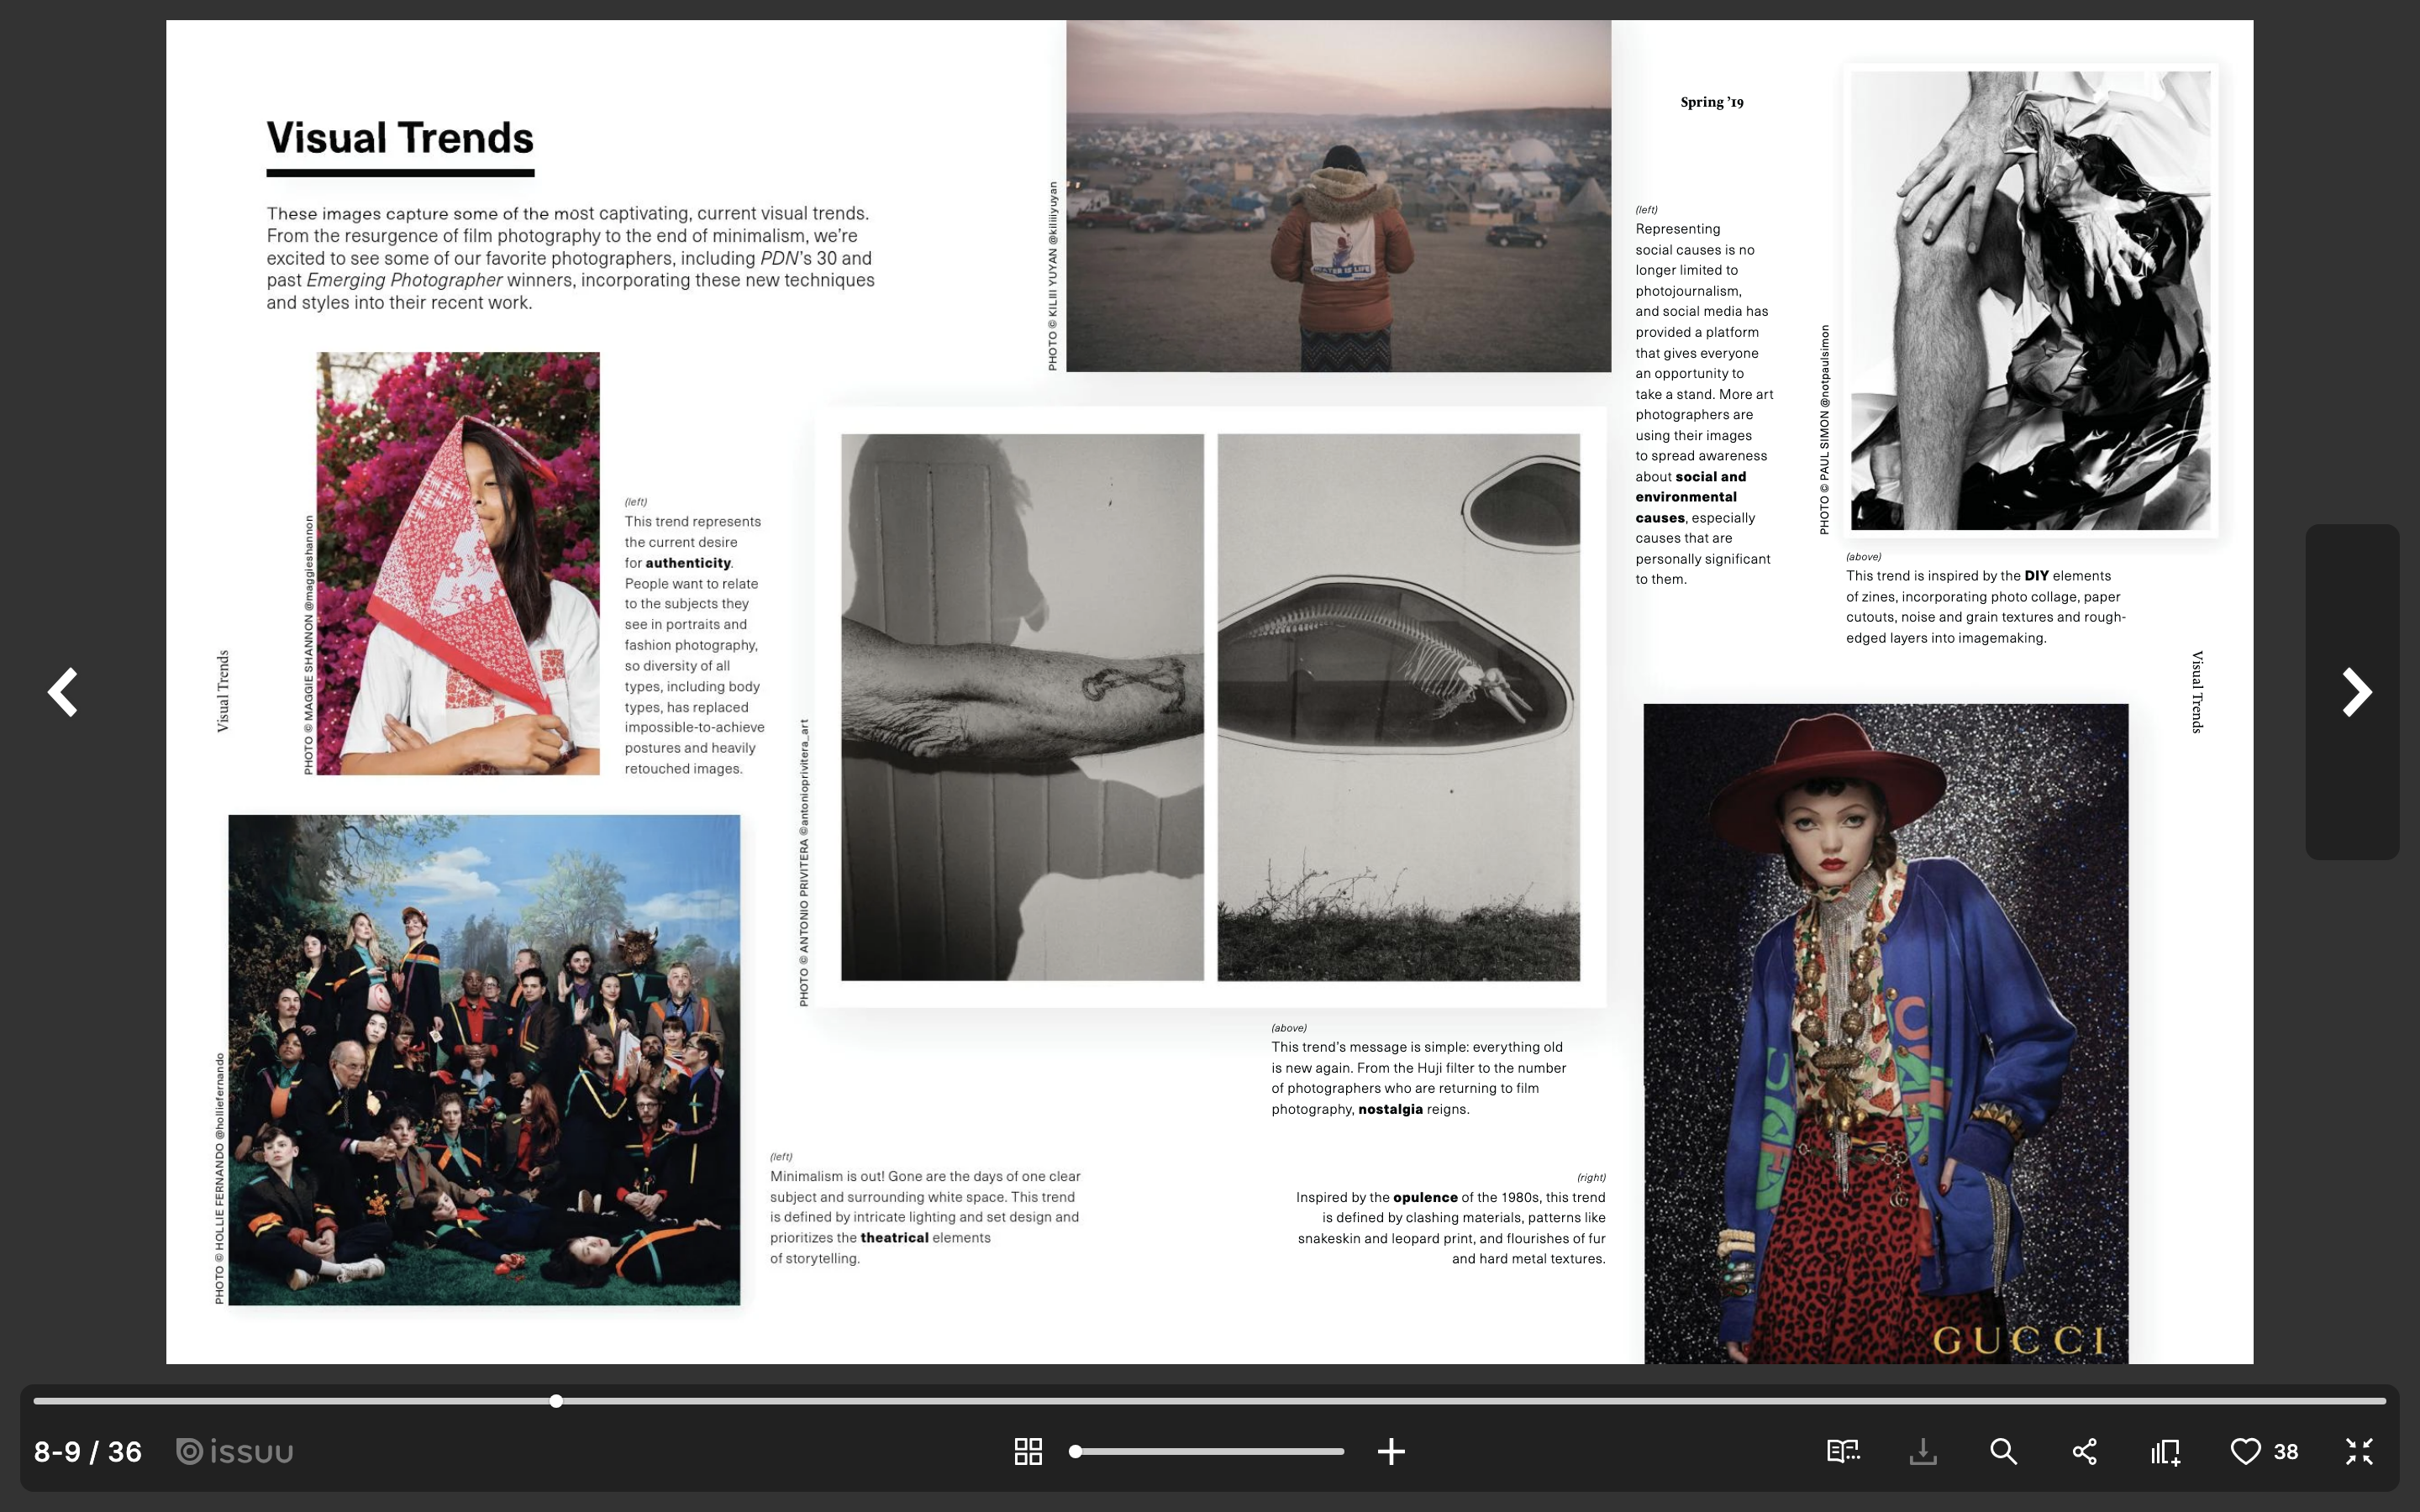The height and width of the screenshot is (1512, 2420).
Task: Click the group portrait by Hollie Fernando
Action: click(x=484, y=1060)
